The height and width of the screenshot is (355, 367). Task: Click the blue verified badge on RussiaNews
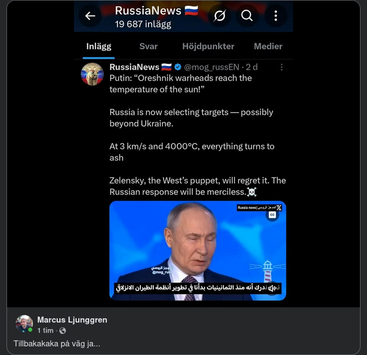click(178, 67)
